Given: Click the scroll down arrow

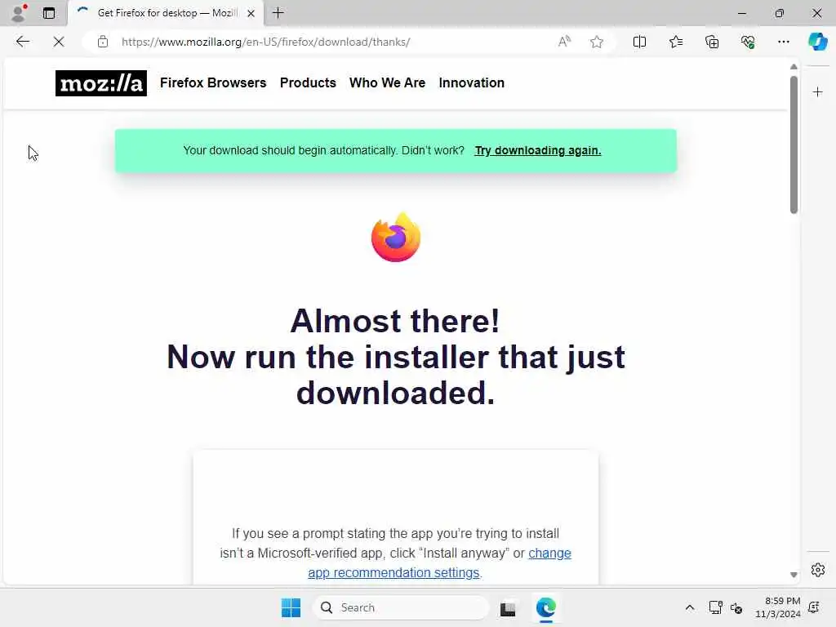Looking at the screenshot, I should click(794, 575).
